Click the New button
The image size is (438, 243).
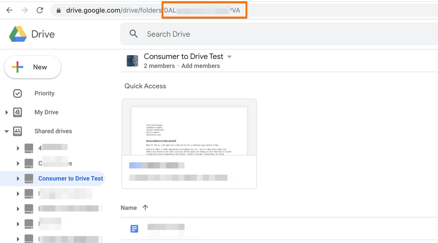click(x=33, y=67)
